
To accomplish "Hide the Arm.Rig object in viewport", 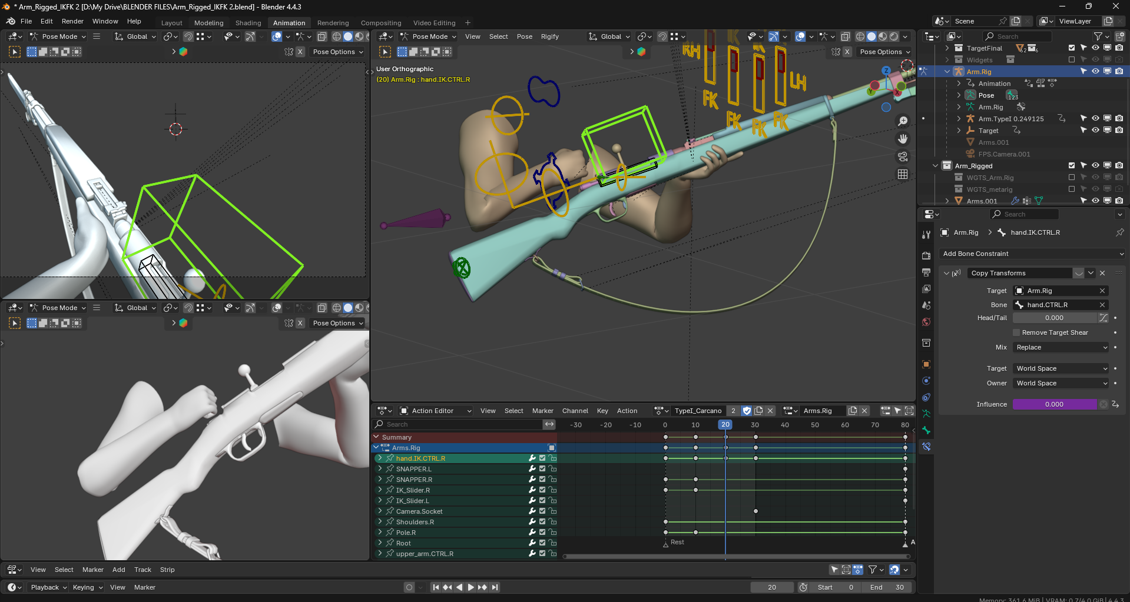I will (1095, 72).
